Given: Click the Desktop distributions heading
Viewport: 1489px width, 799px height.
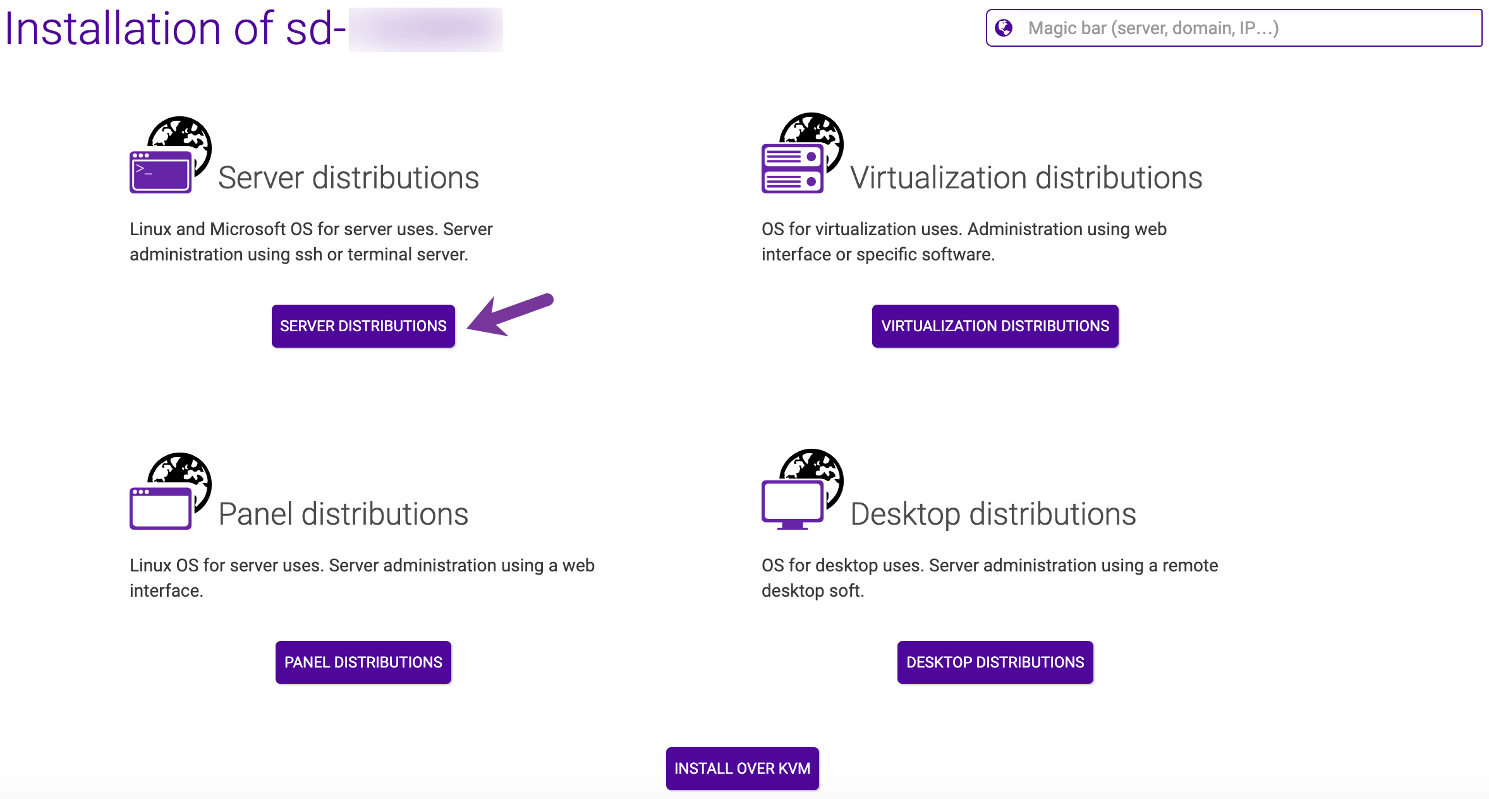Looking at the screenshot, I should pyautogui.click(x=993, y=514).
